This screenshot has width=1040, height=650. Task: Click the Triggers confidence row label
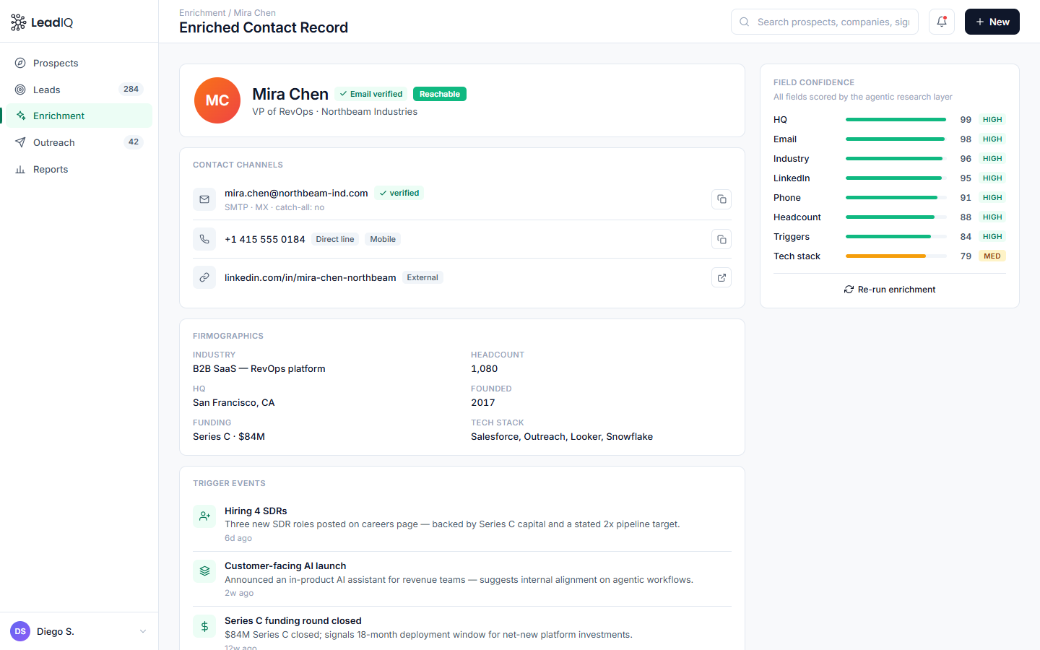tap(792, 237)
